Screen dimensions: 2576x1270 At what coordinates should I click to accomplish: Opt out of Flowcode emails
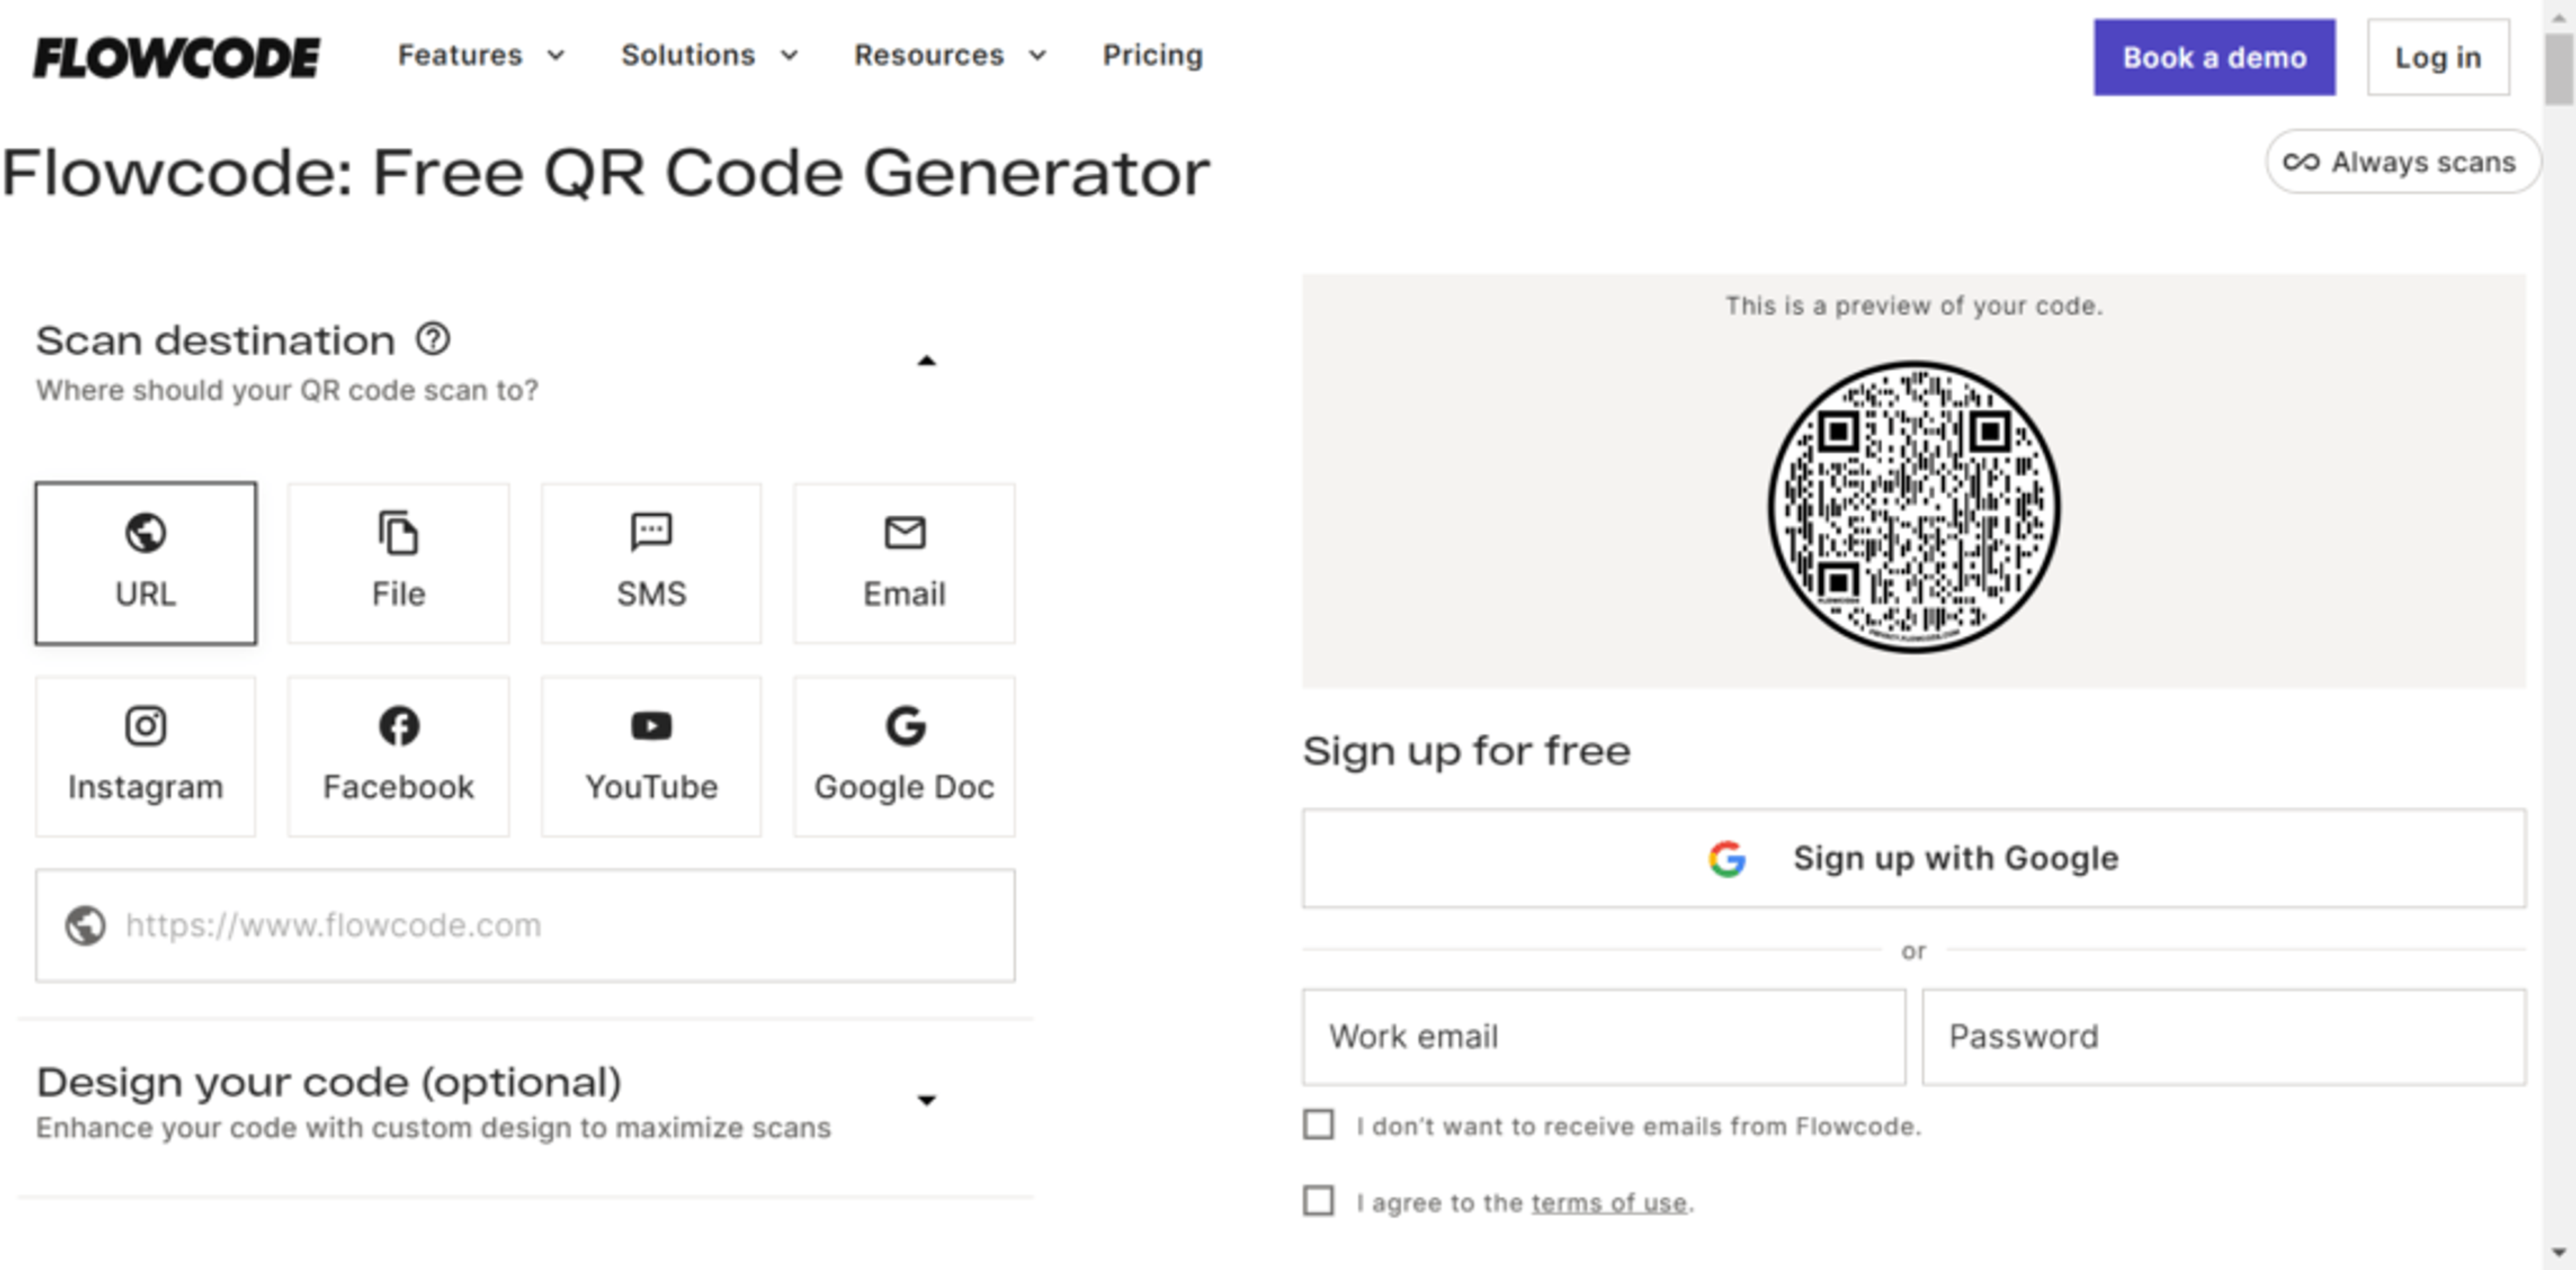coord(1318,1125)
